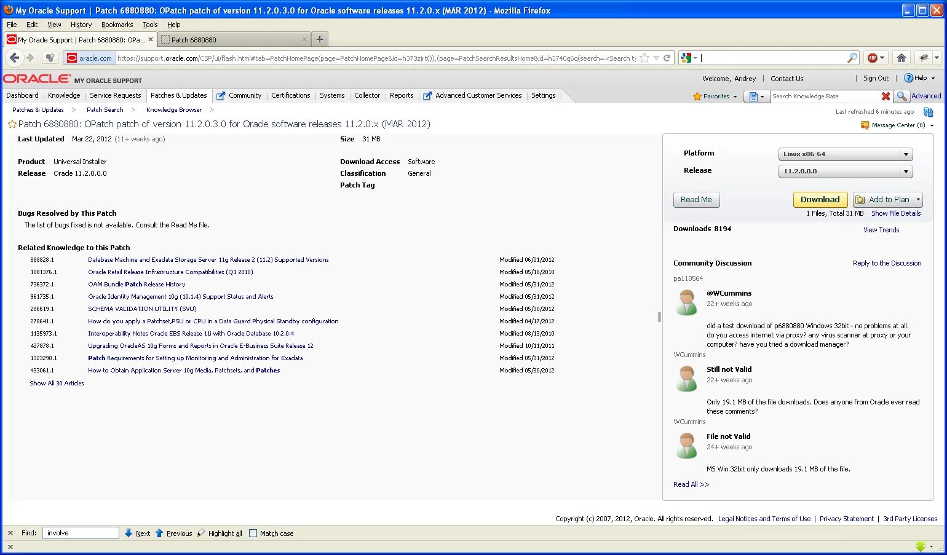Click the browser address bar URL
This screenshot has width=947, height=555.
tap(376, 58)
